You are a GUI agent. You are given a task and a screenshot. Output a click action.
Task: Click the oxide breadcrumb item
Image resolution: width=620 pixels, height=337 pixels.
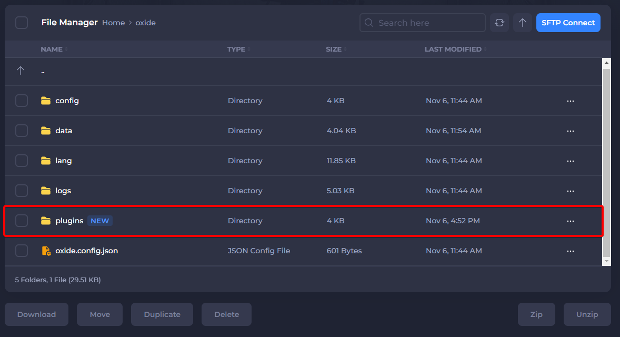tap(145, 23)
